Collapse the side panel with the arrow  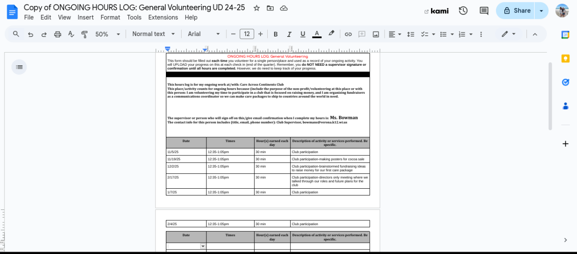565,240
